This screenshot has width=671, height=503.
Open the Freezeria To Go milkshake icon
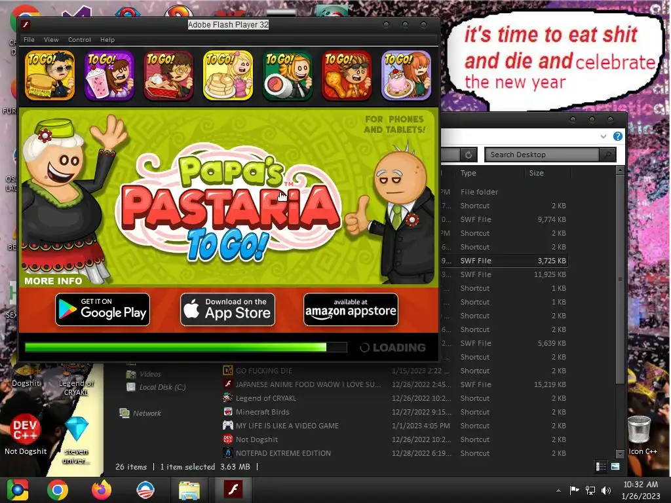[109, 75]
